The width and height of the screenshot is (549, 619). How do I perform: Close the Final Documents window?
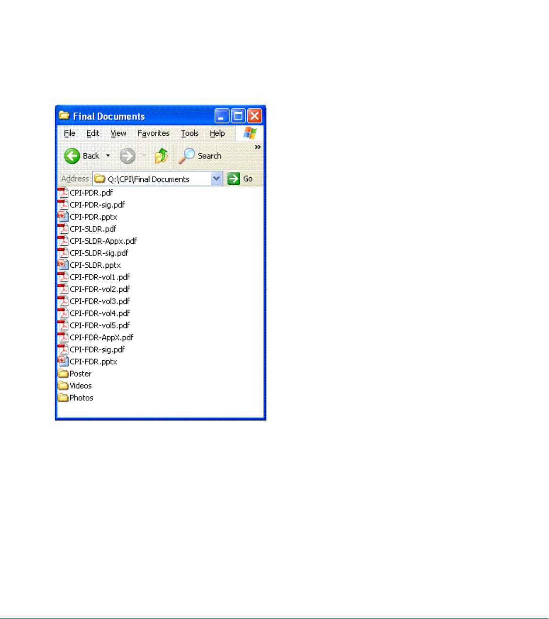[254, 116]
